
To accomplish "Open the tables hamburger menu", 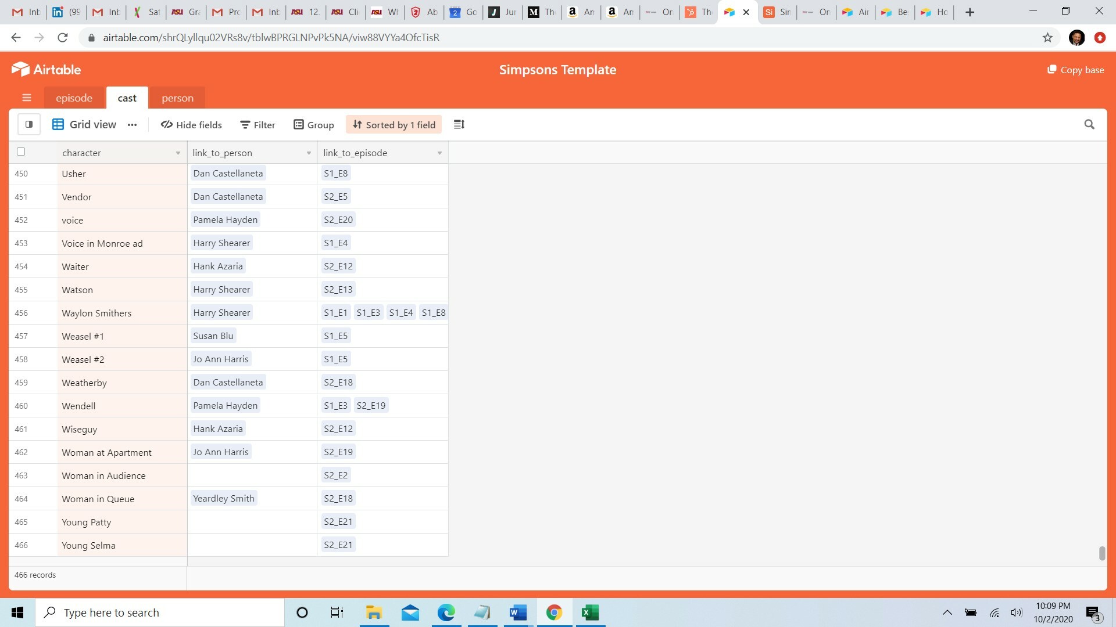I will 27,98.
